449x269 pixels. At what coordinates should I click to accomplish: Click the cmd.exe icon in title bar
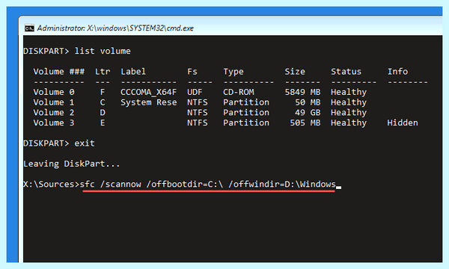click(29, 28)
